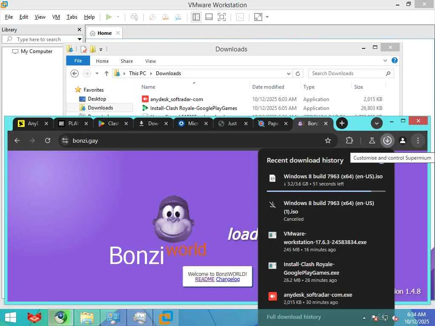Toggle the VMware library sidebar view icon
435x326 pixels.
coord(196,17)
